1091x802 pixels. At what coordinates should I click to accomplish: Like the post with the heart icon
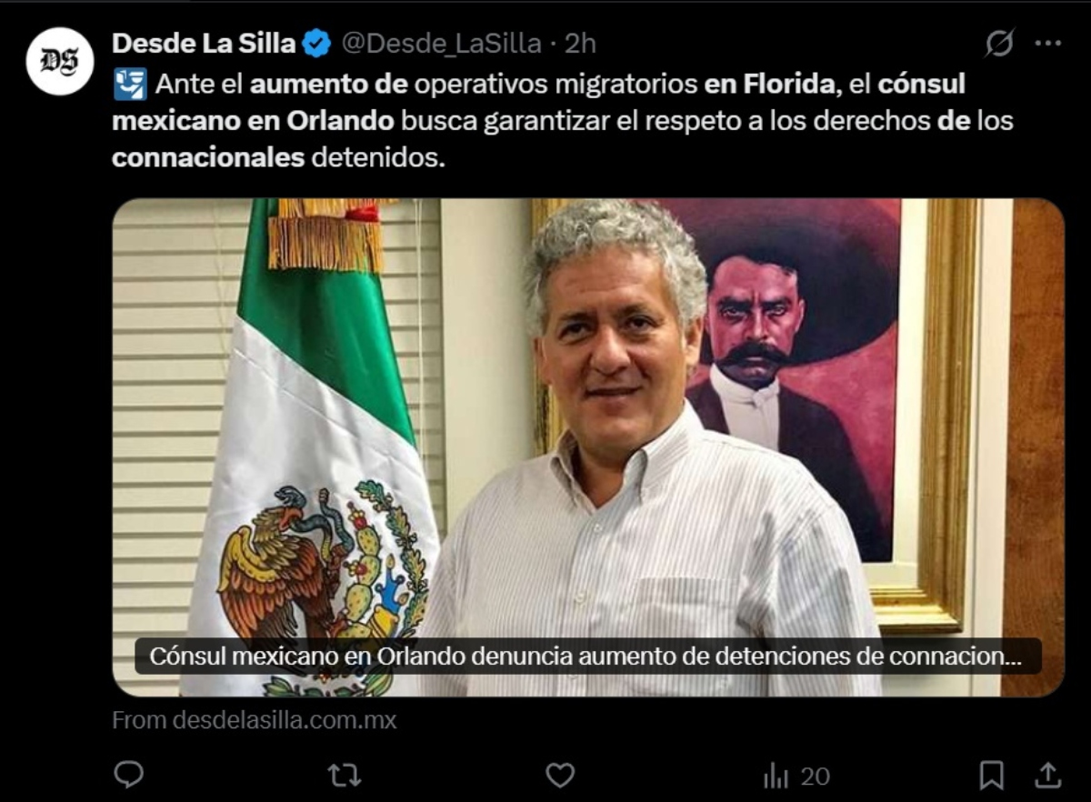560,775
